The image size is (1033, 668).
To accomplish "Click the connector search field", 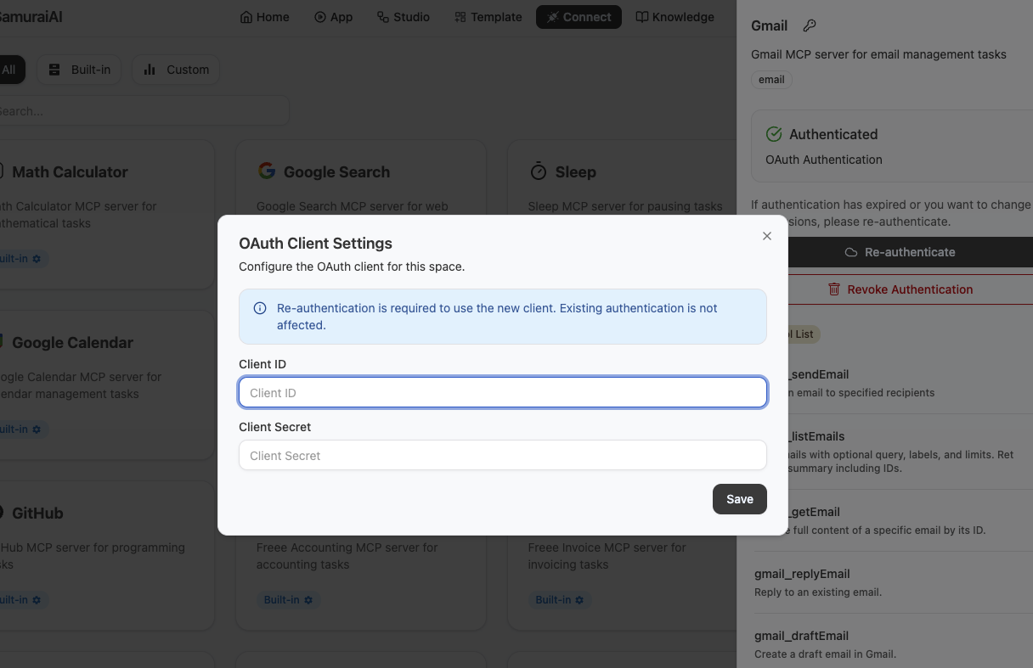I will point(143,110).
